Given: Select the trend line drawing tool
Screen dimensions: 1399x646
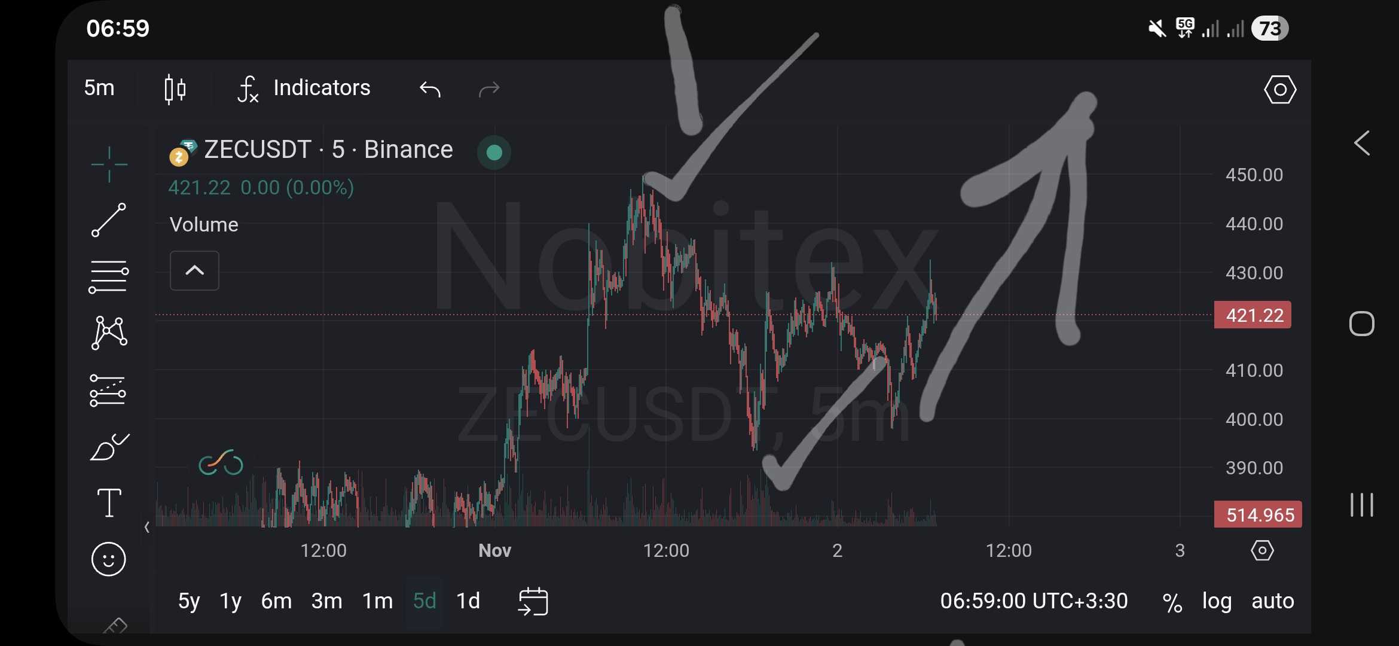Looking at the screenshot, I should click(109, 220).
